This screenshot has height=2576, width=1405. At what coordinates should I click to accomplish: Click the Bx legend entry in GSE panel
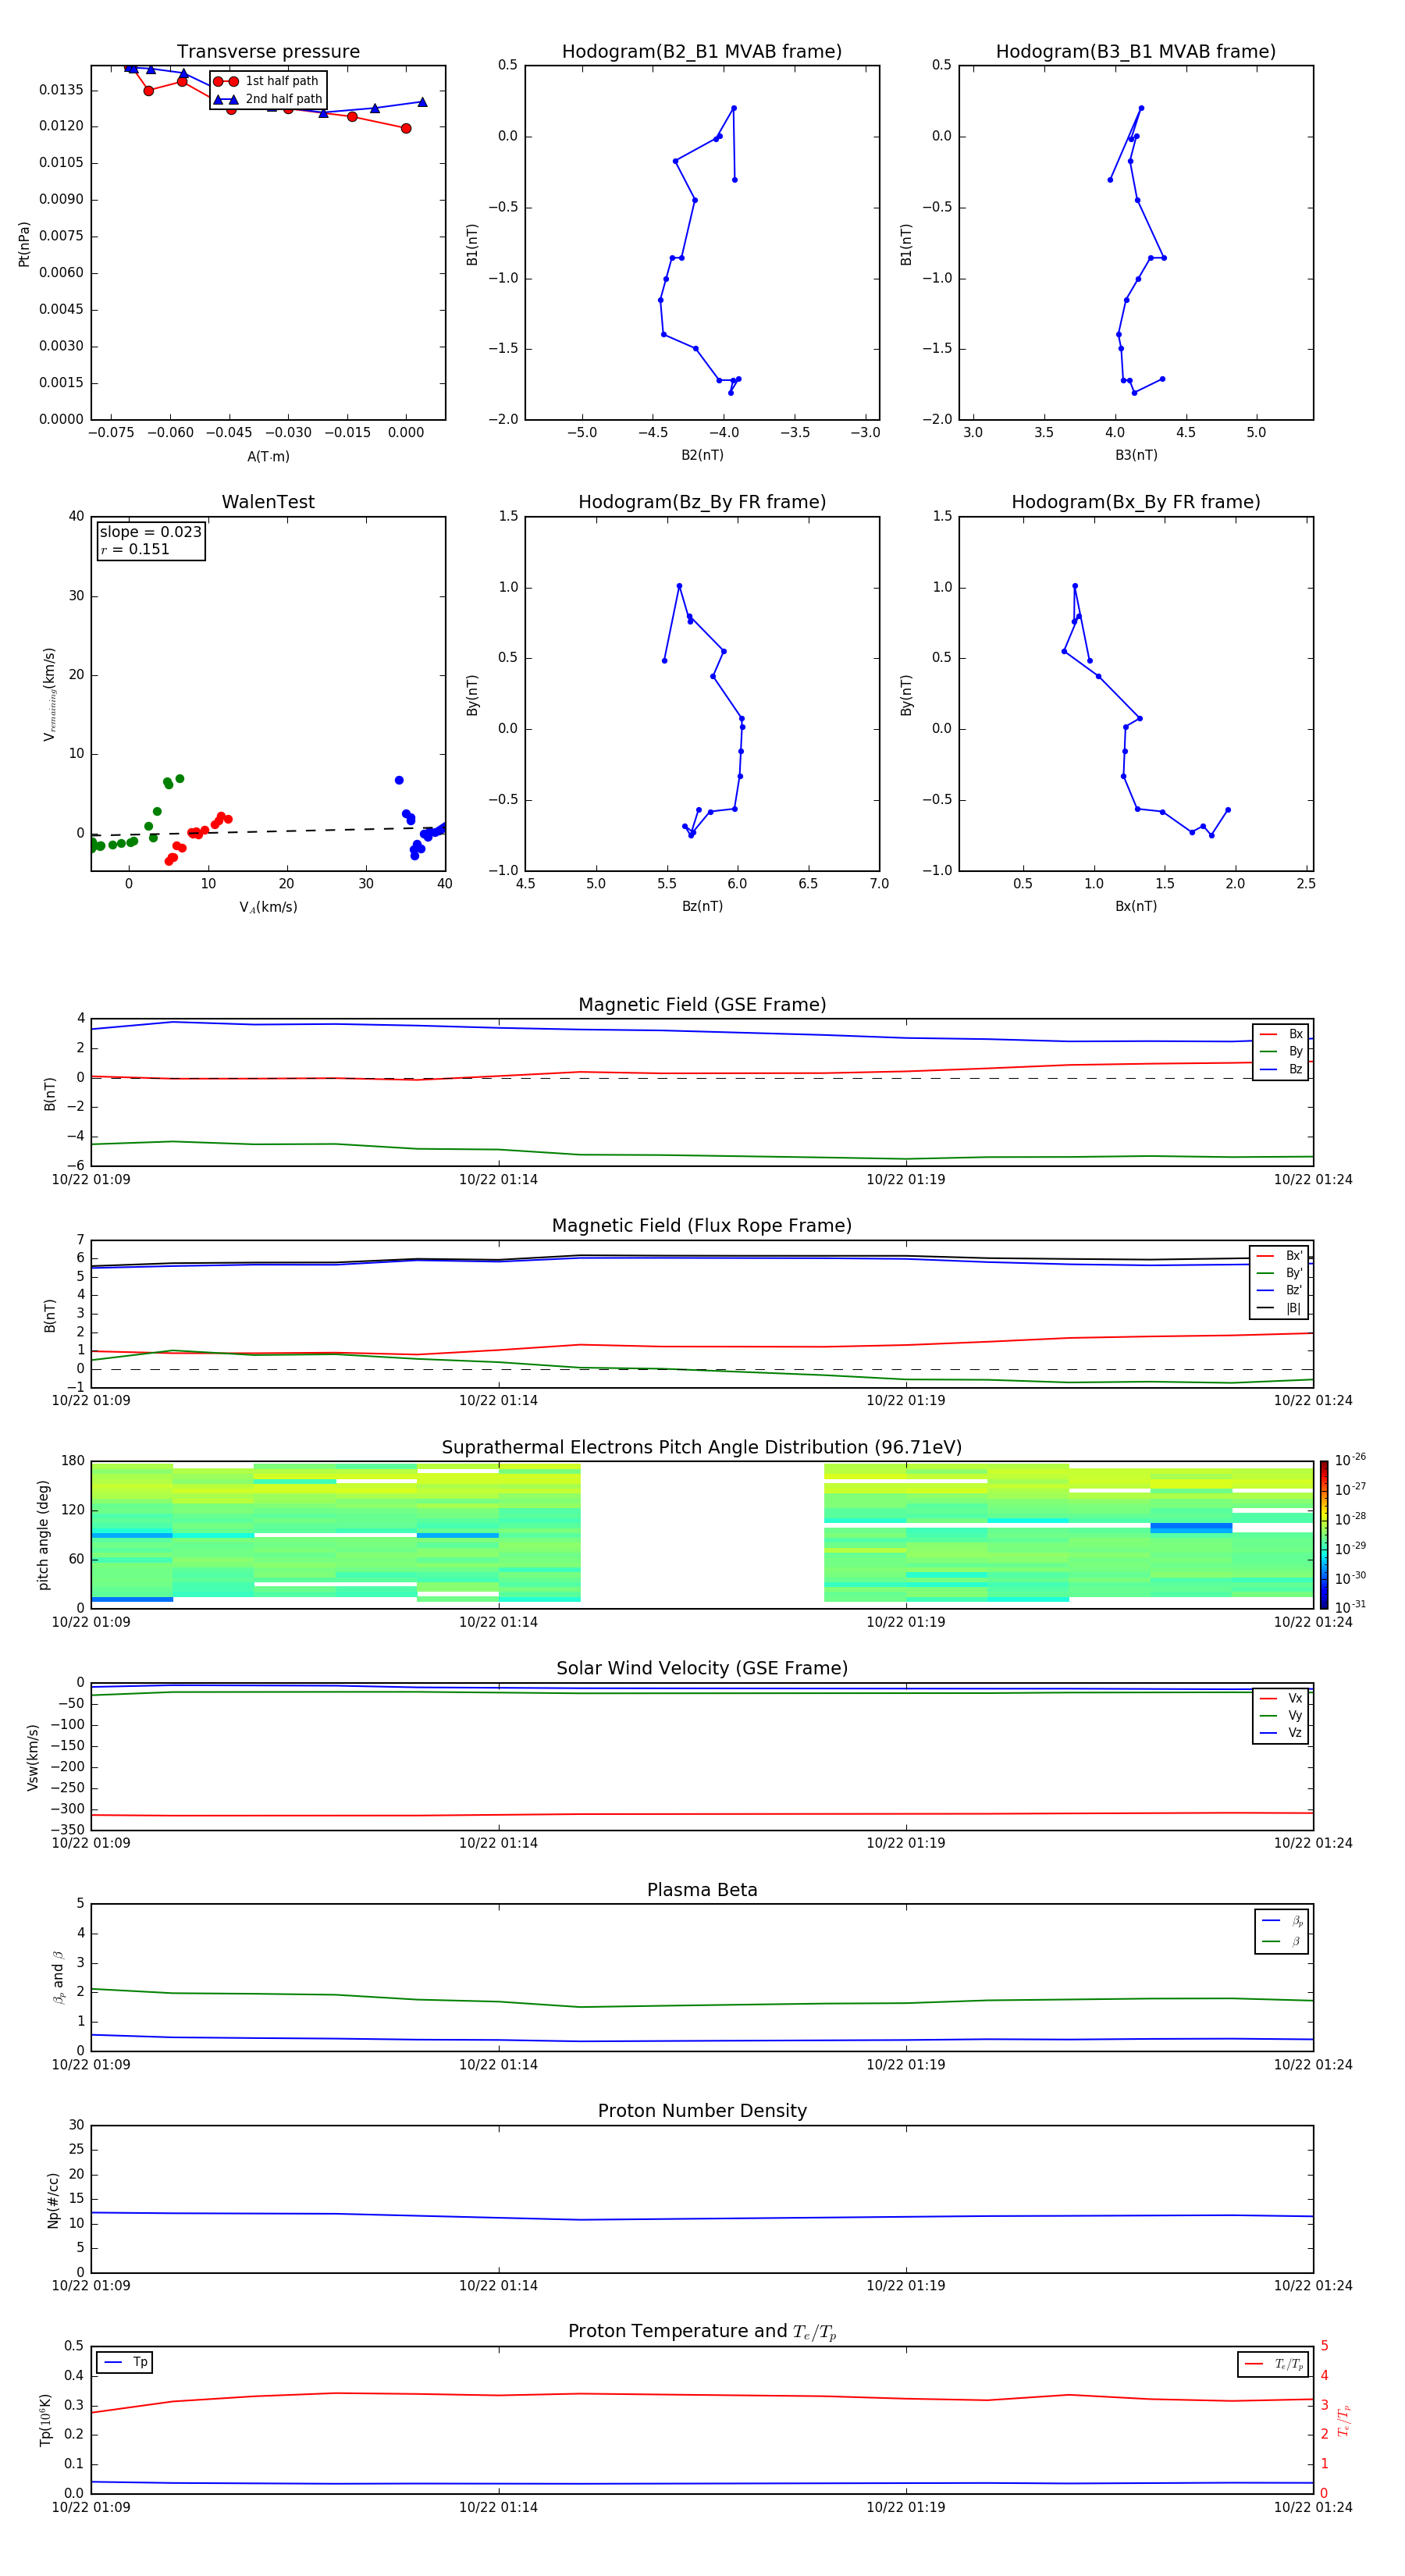point(1281,1034)
